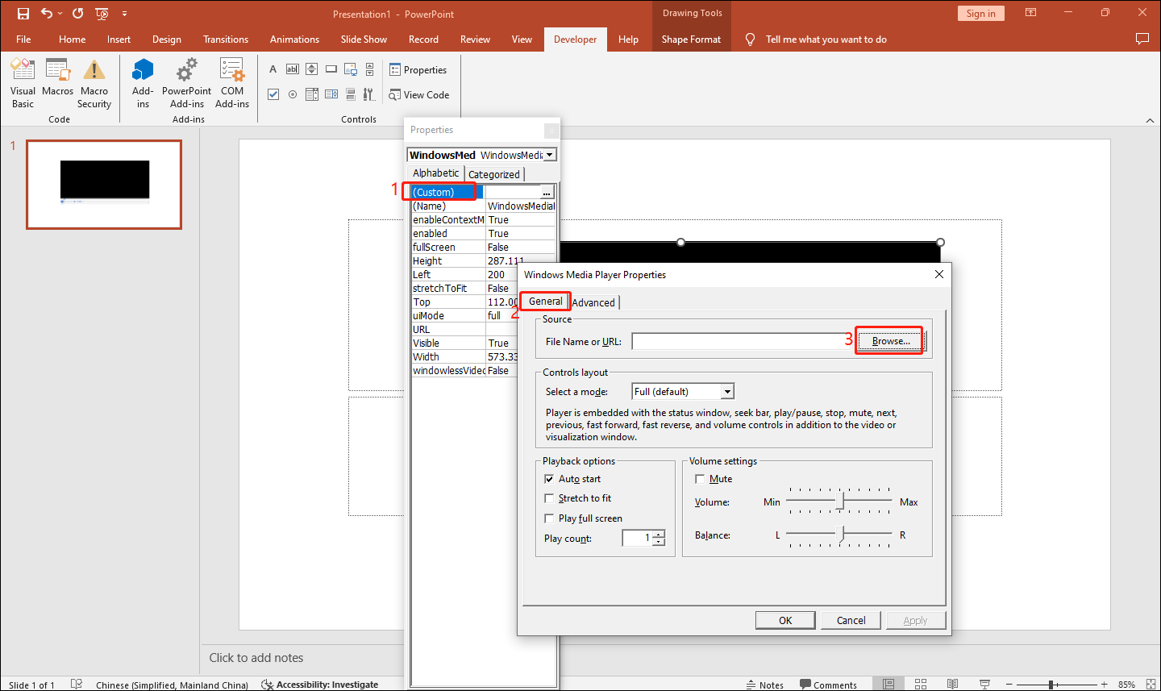Repeat action from quick access toolbar
The width and height of the screenshot is (1161, 691).
78,14
